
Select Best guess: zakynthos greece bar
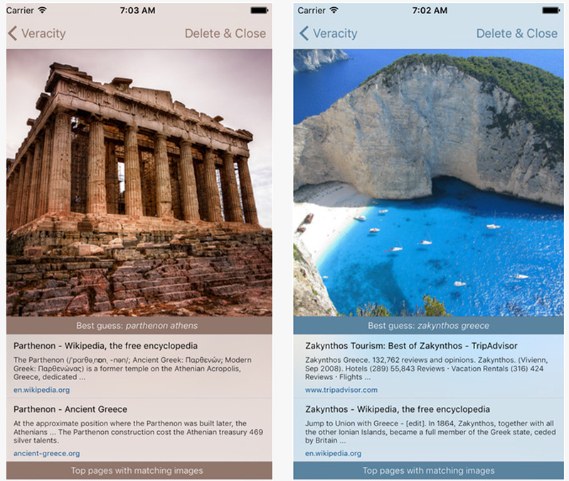(x=429, y=326)
